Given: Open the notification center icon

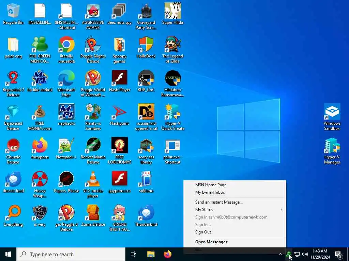Looking at the screenshot, I should 338,254.
